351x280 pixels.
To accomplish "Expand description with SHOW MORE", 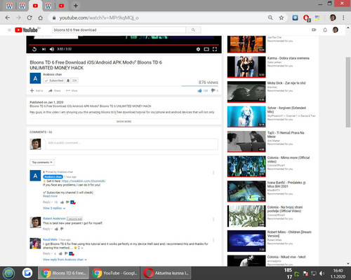I will (x=124, y=122).
